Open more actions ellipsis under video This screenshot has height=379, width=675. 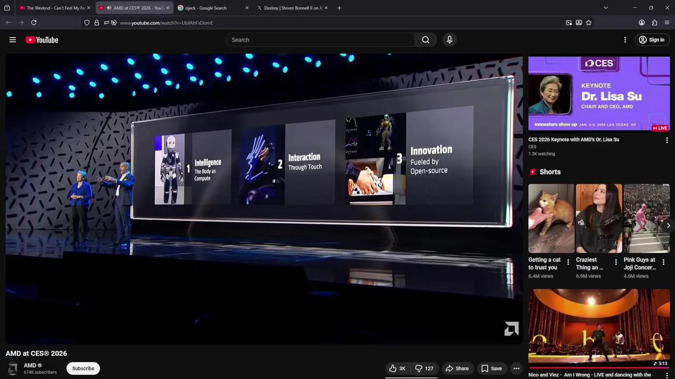(x=517, y=368)
